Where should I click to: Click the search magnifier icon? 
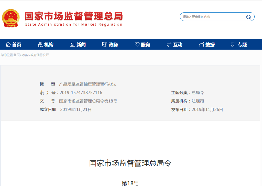[x=249, y=17]
